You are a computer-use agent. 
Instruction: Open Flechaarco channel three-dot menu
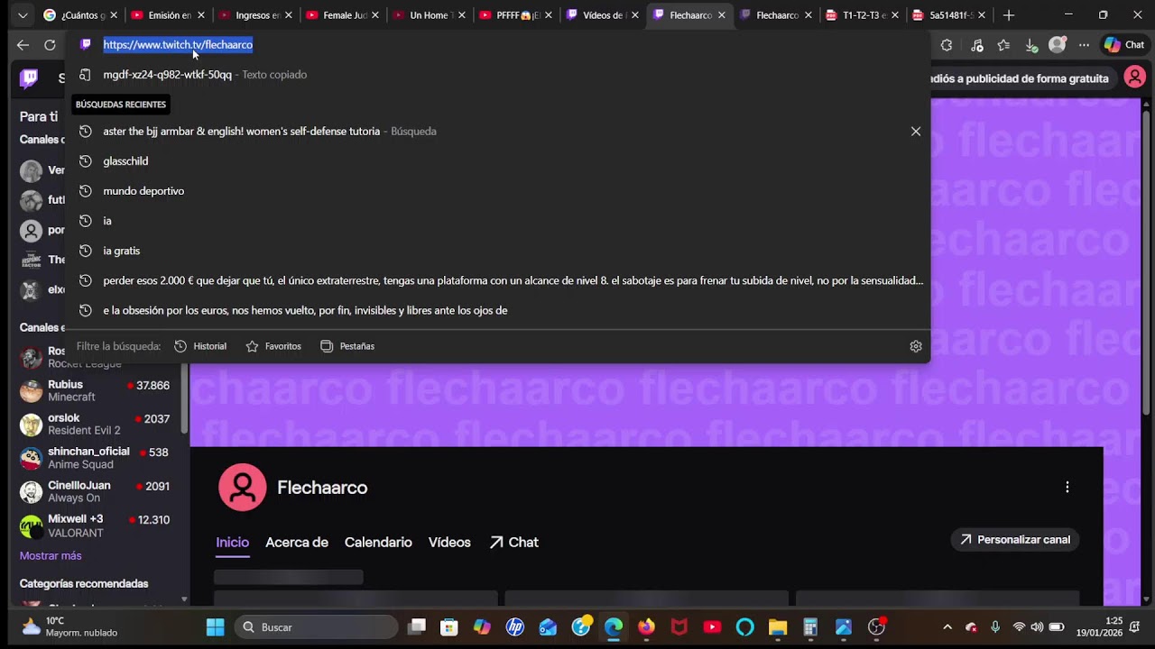pos(1067,488)
